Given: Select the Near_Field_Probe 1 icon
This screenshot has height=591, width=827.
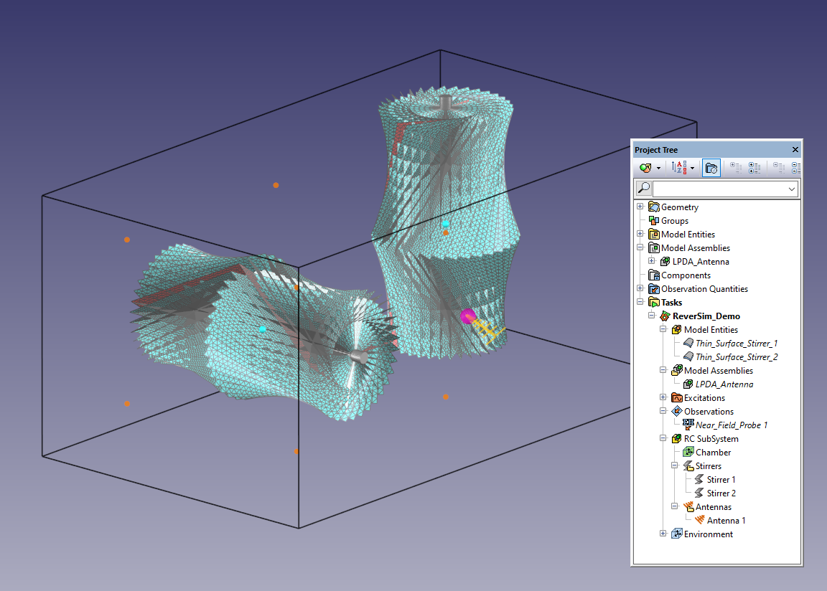Looking at the screenshot, I should click(x=688, y=425).
